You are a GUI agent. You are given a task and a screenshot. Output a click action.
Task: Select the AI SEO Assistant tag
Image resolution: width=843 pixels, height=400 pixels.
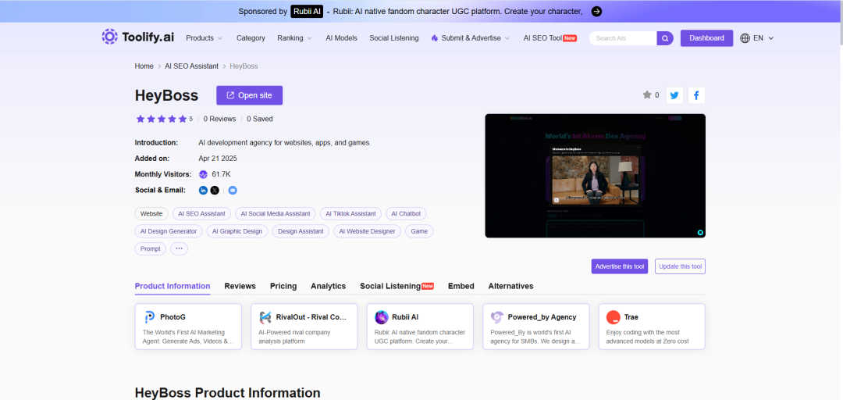tap(201, 214)
